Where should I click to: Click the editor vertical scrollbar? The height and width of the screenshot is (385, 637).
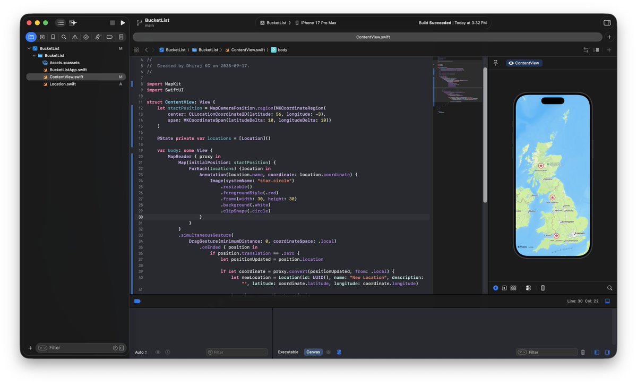[485, 134]
